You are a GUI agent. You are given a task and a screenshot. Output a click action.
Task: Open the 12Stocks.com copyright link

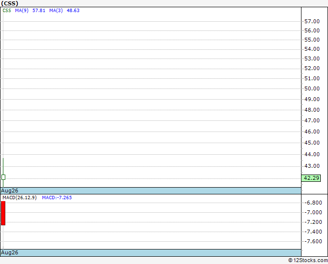click(308, 261)
